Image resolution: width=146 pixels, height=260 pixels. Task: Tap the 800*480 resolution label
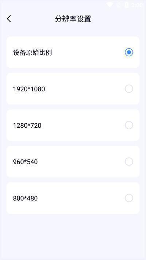tap(25, 198)
